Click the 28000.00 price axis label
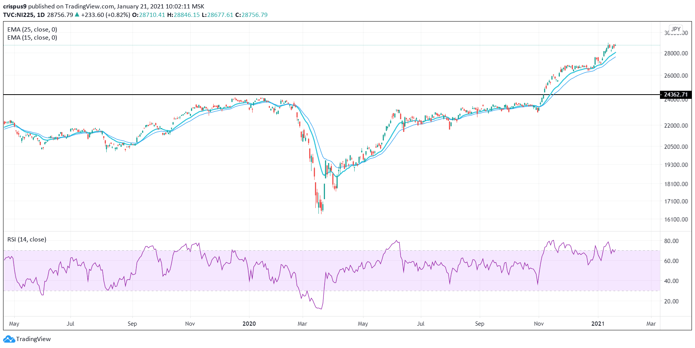The height and width of the screenshot is (348, 695). 676,53
